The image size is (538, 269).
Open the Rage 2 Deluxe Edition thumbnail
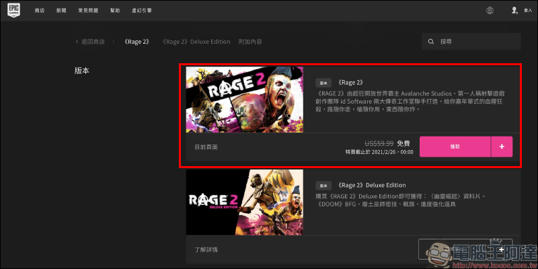(245, 202)
